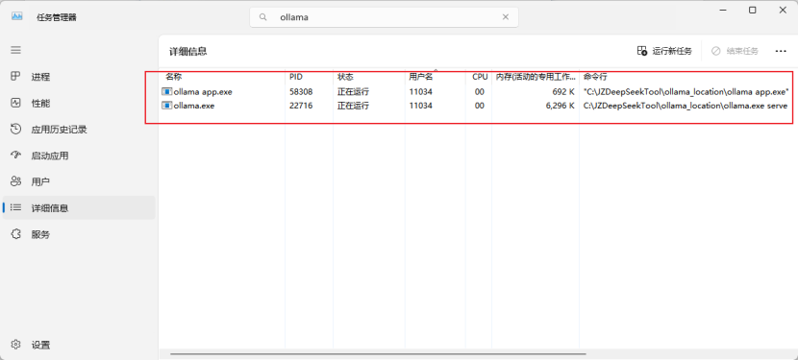798x360 pixels.
Task: Select the ollama app.exe process row
Action: click(x=476, y=92)
